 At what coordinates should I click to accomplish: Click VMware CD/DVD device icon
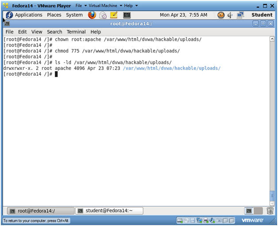[x=186, y=221]
